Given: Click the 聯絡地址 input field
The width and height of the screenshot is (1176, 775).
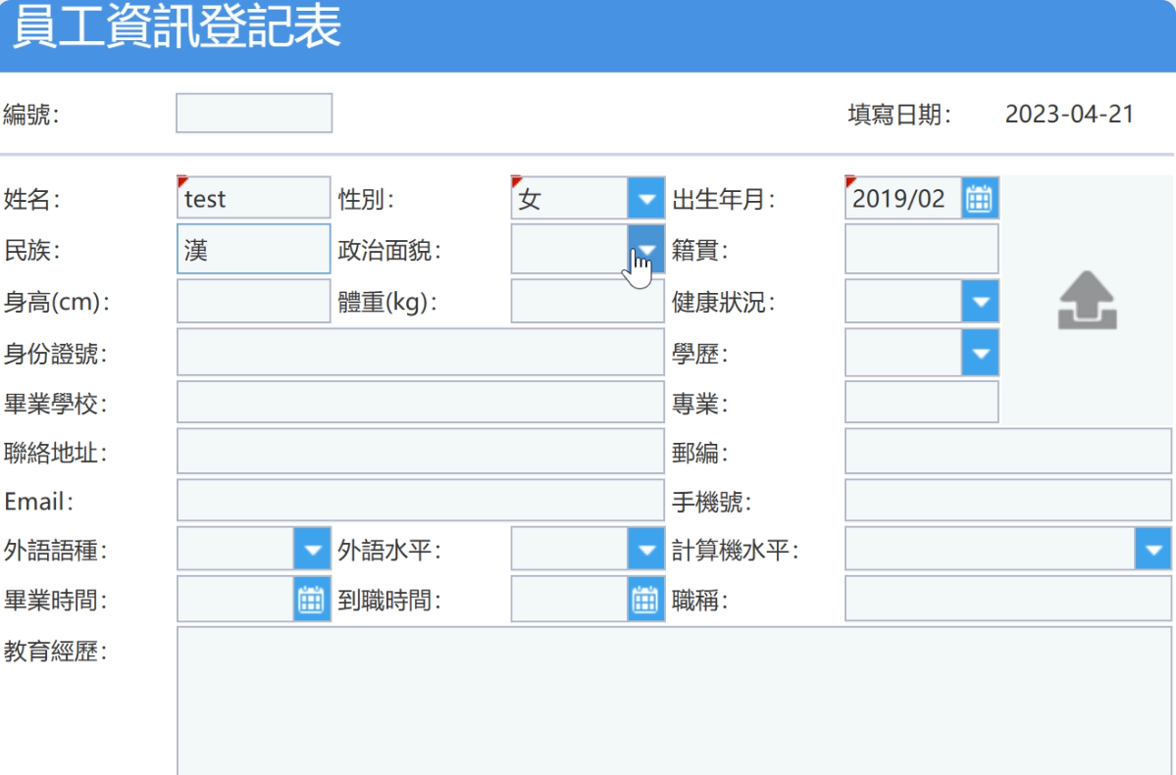Looking at the screenshot, I should (x=421, y=452).
